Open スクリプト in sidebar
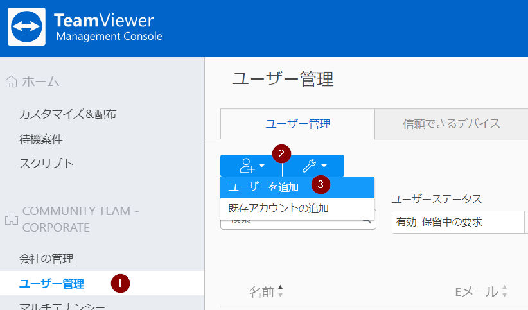This screenshot has height=310, width=528. (x=46, y=164)
